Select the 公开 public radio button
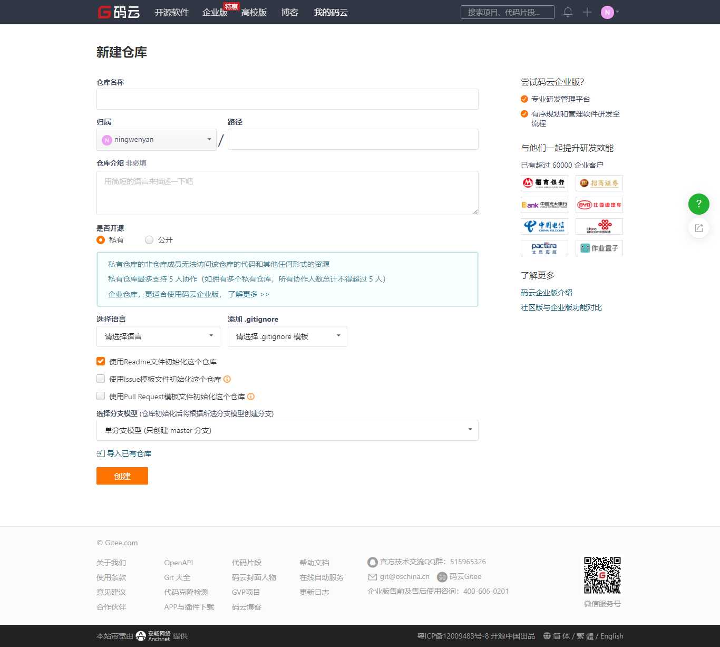 [149, 240]
